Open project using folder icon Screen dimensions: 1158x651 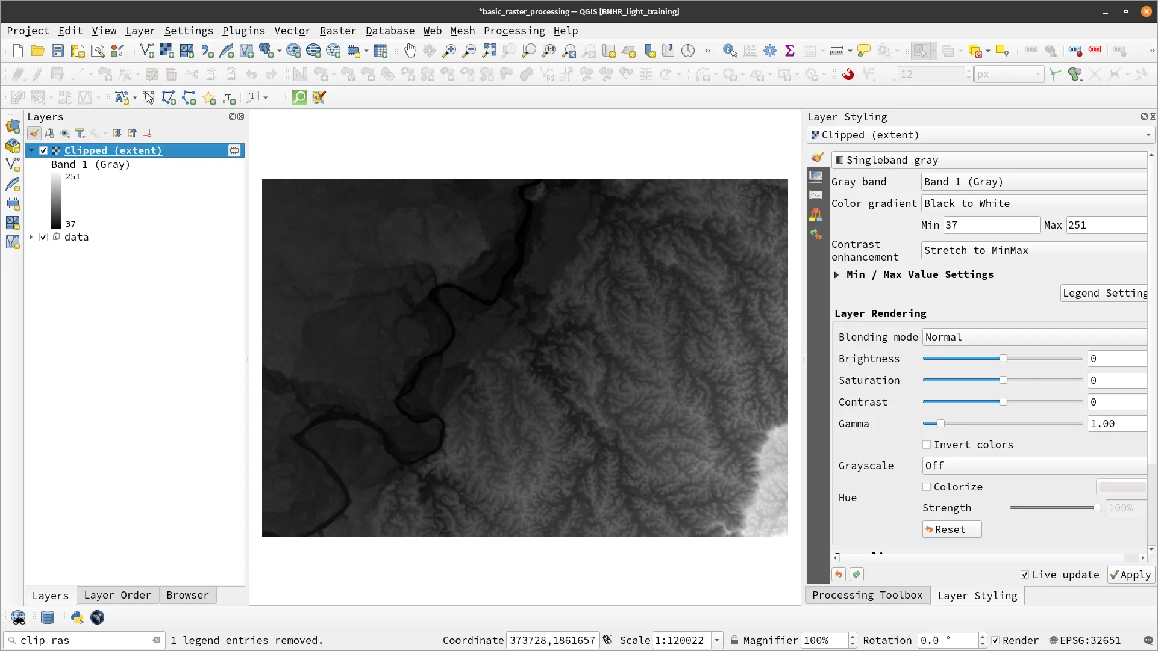pyautogui.click(x=37, y=51)
